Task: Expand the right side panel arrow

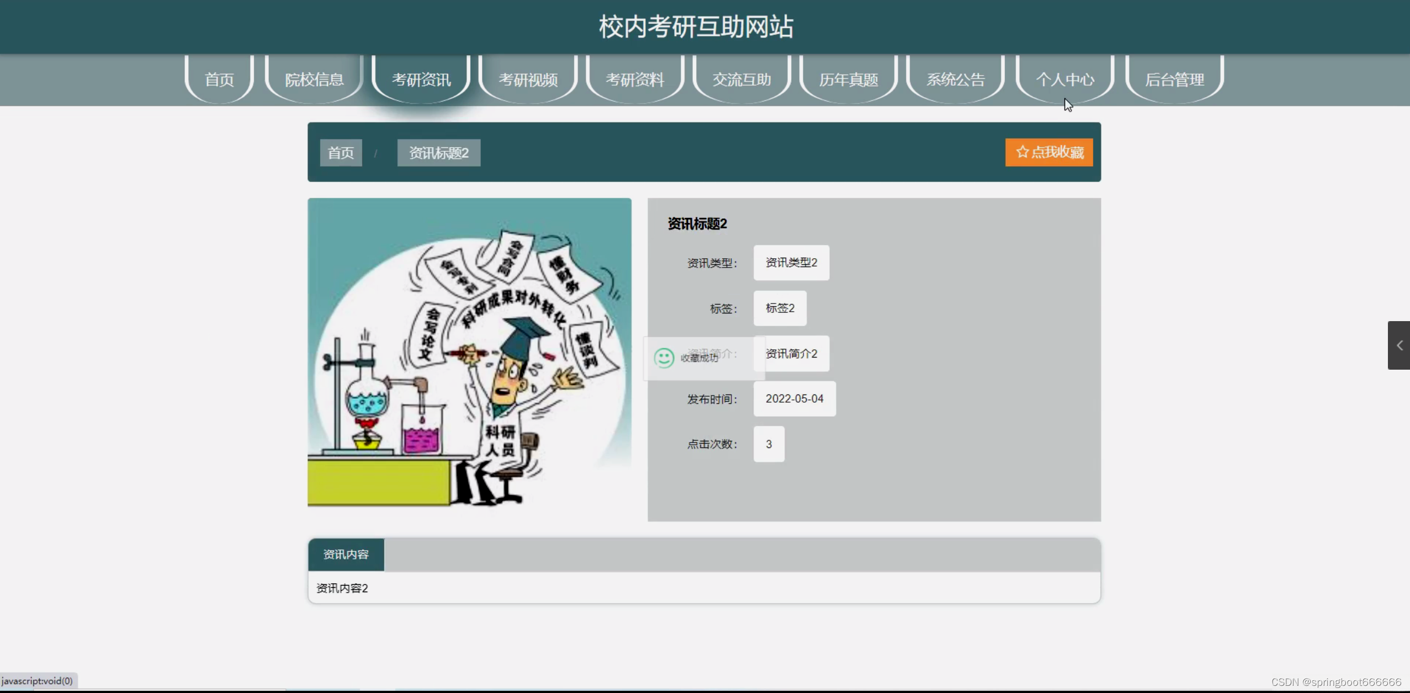Action: [1399, 345]
